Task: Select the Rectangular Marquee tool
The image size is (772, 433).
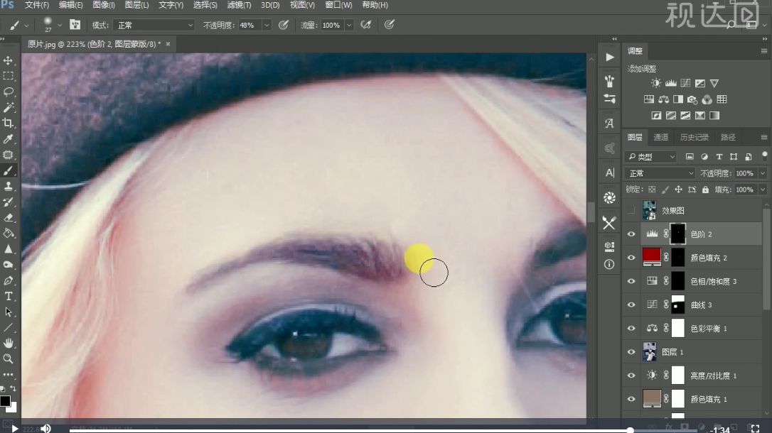Action: point(9,76)
